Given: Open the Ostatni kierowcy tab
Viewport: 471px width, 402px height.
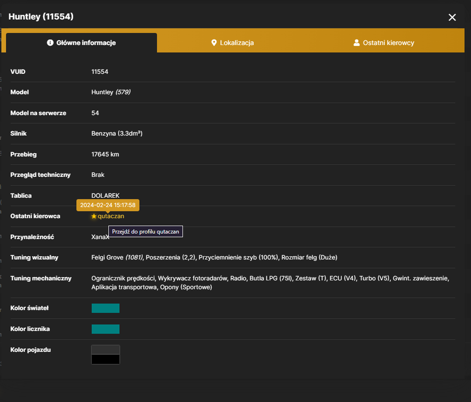Looking at the screenshot, I should 384,43.
